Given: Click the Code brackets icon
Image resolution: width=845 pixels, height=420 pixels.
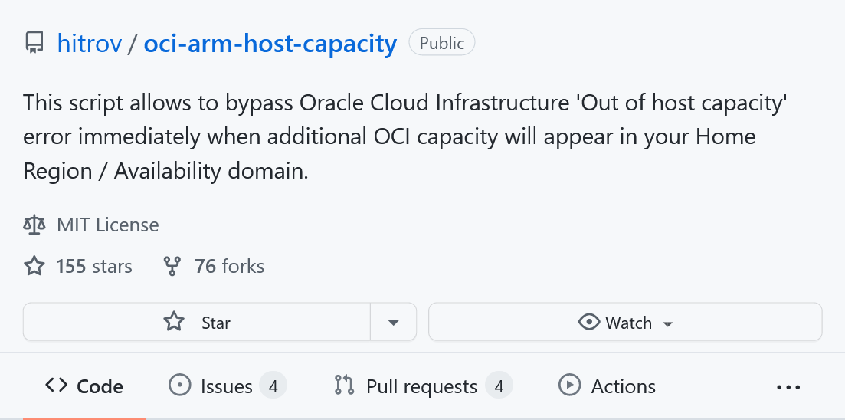Looking at the screenshot, I should (57, 386).
